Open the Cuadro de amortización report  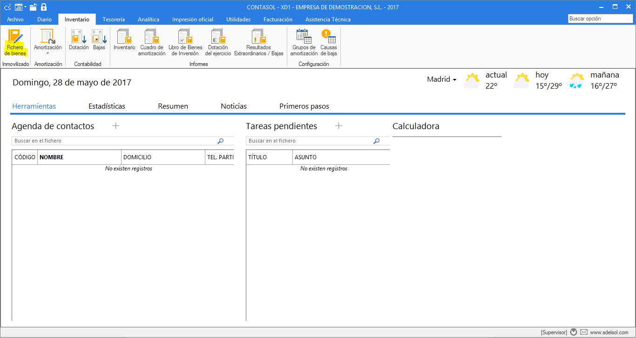(152, 42)
